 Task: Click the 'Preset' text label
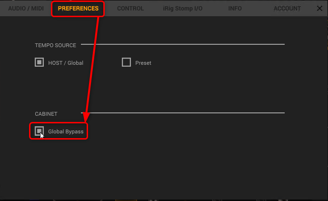click(143, 63)
